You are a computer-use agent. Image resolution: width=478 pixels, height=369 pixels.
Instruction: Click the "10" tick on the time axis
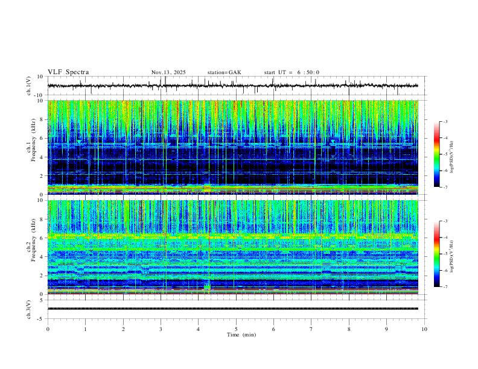(424, 329)
